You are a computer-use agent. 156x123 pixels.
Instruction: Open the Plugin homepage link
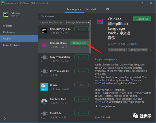coord(106,60)
